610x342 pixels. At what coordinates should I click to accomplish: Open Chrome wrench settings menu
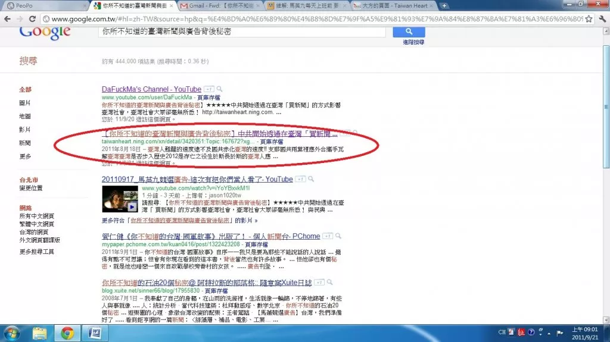[602, 19]
